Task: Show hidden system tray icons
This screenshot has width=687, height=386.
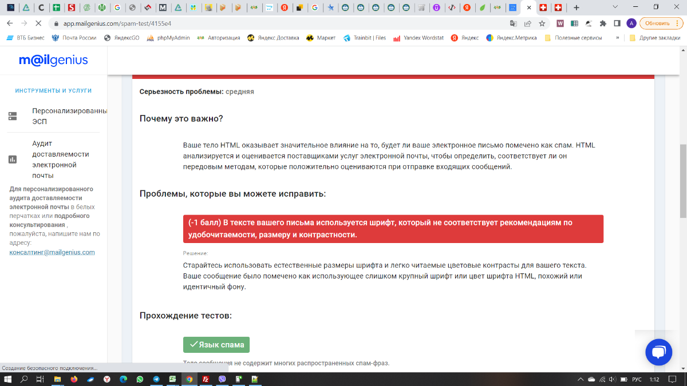Action: tap(579, 379)
